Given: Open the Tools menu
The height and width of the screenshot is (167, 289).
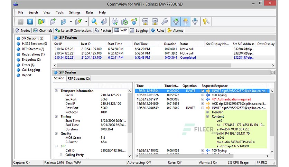Looking at the screenshot, I should [60, 12].
